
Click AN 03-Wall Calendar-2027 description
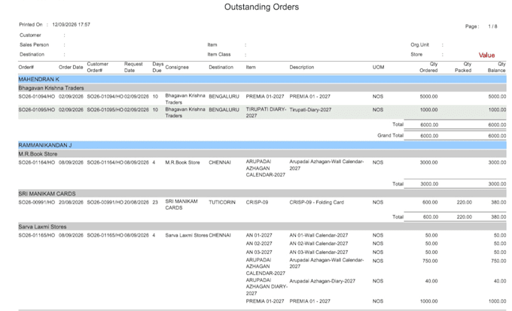click(318, 252)
